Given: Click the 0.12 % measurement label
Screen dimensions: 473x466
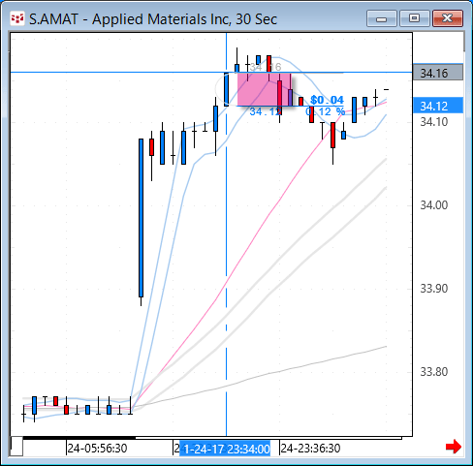Looking at the screenshot, I should (x=326, y=112).
